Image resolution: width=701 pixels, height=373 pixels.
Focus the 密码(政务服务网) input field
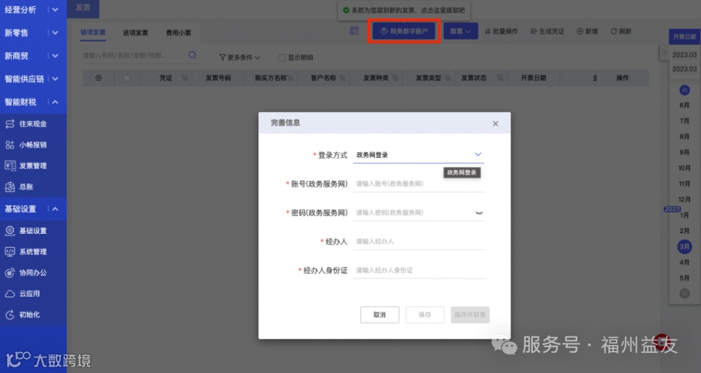tap(419, 212)
